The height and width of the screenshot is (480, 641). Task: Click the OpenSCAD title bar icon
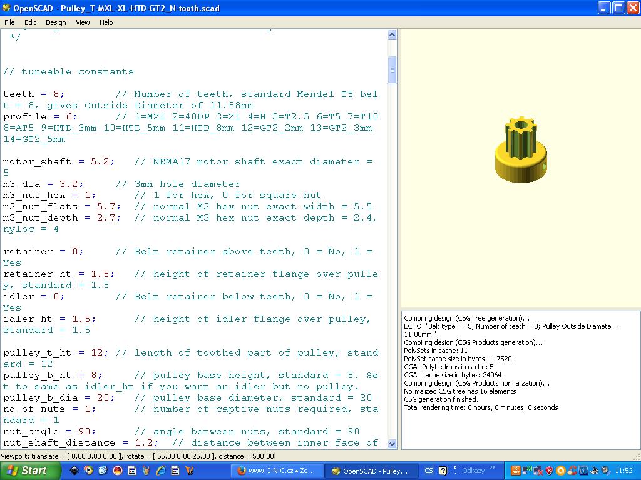pos(8,8)
